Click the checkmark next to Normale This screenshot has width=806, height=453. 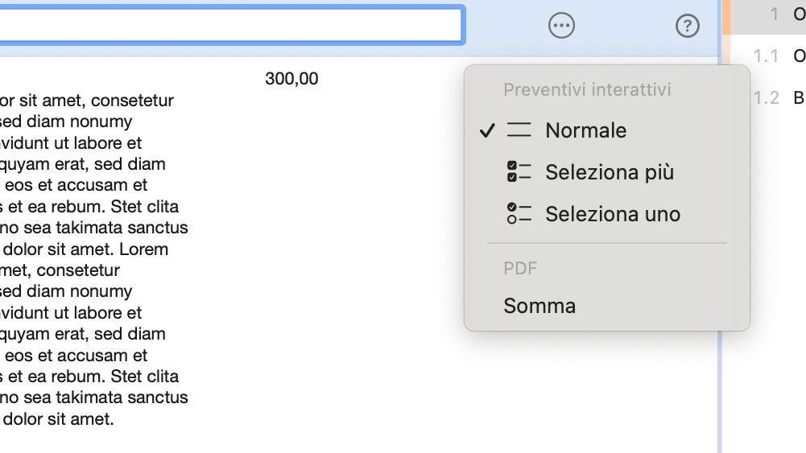click(x=486, y=130)
